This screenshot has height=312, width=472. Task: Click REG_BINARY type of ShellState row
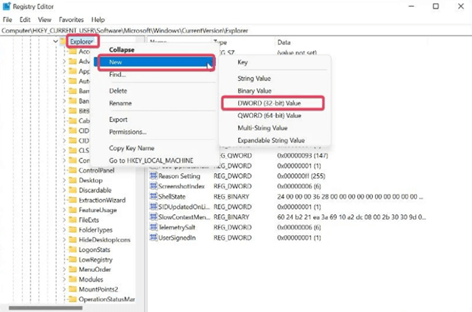point(231,197)
